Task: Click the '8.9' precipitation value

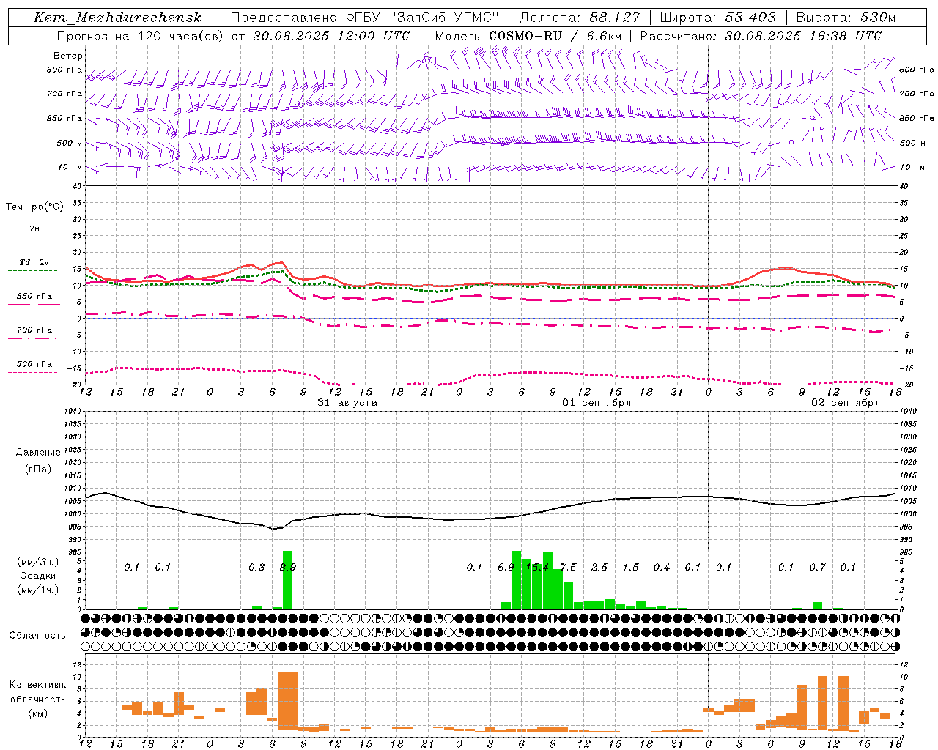Action: 288,568
